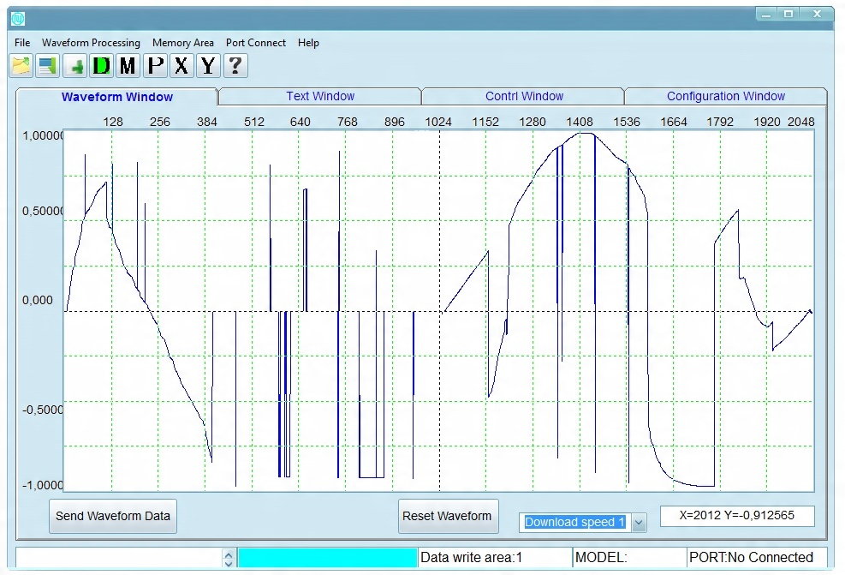Click the green plus toolbar icon
The width and height of the screenshot is (845, 575).
click(74, 65)
